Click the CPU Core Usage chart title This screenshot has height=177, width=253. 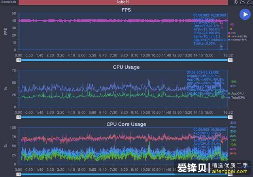[126, 124]
